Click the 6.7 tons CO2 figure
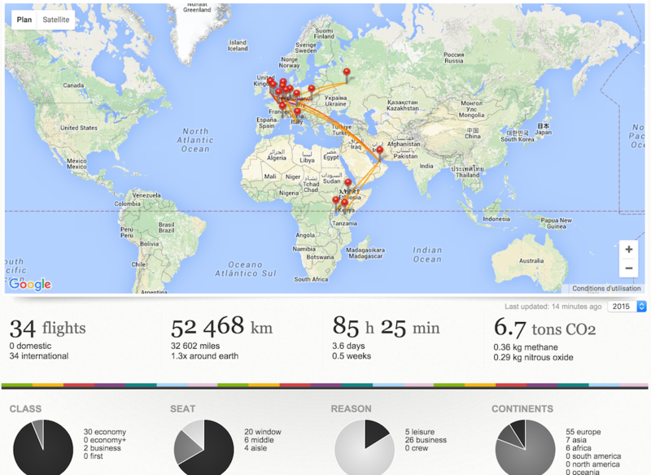The width and height of the screenshot is (651, 475). (544, 329)
